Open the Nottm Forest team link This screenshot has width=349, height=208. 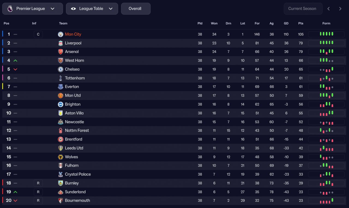(x=77, y=131)
